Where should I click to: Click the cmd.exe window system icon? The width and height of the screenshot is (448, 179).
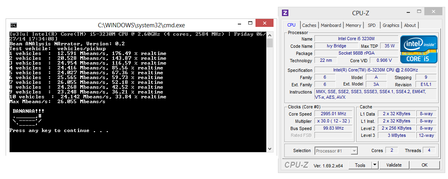click(x=13, y=25)
